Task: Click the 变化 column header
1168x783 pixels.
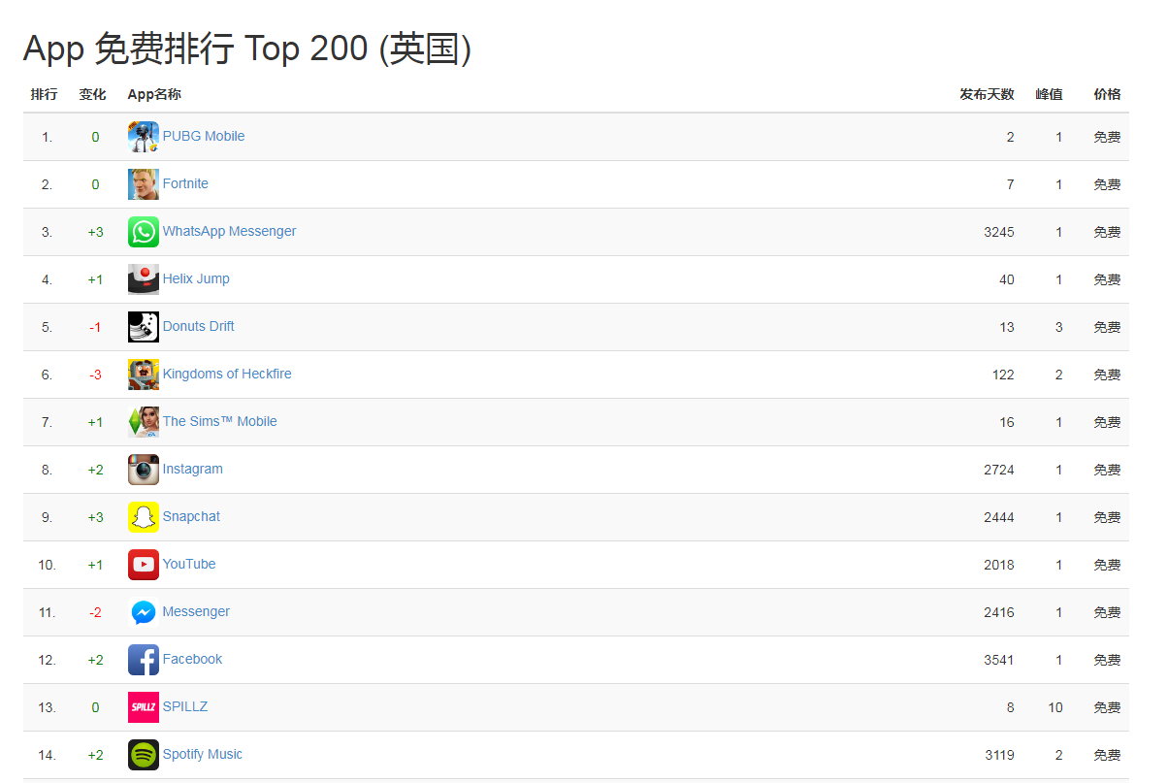Action: 92,94
